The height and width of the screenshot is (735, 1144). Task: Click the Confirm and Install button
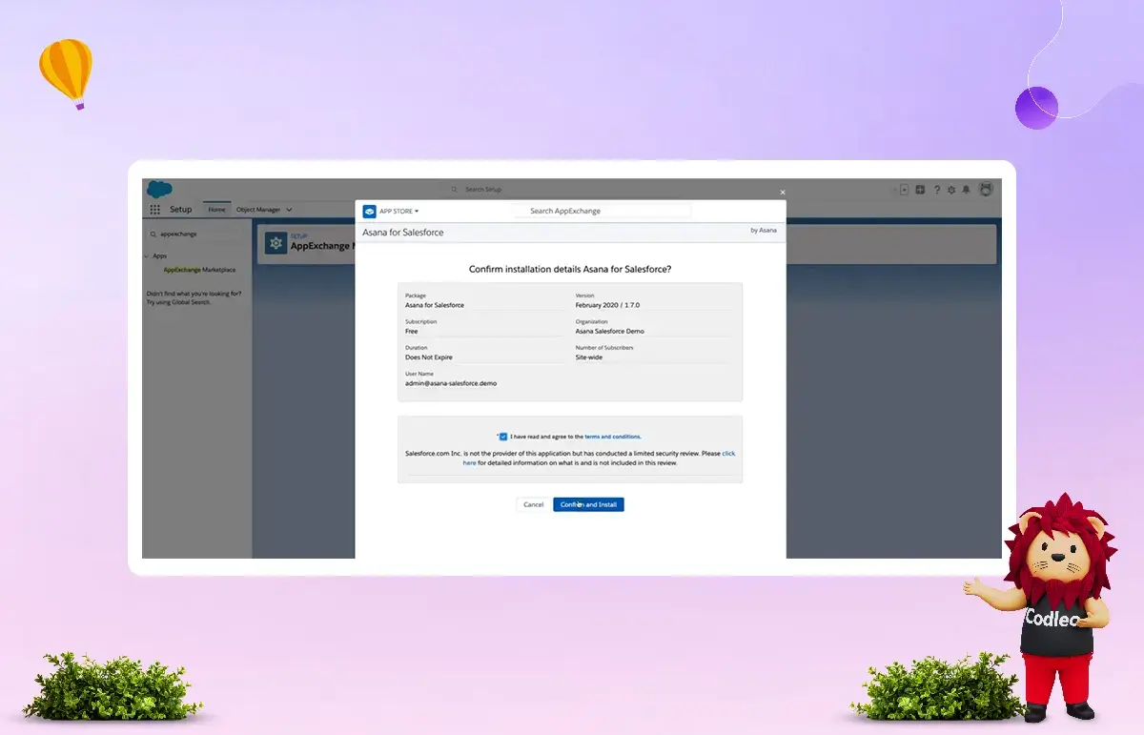tap(588, 504)
